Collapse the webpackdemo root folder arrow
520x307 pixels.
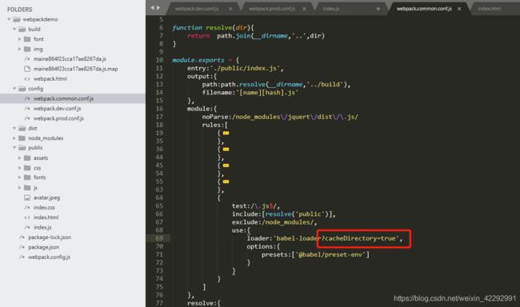pyautogui.click(x=9, y=19)
